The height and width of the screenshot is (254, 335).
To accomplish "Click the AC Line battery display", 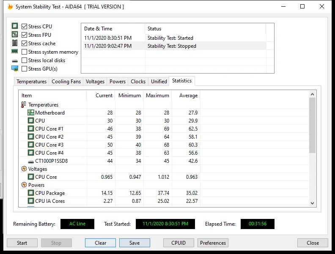I will pos(77,224).
